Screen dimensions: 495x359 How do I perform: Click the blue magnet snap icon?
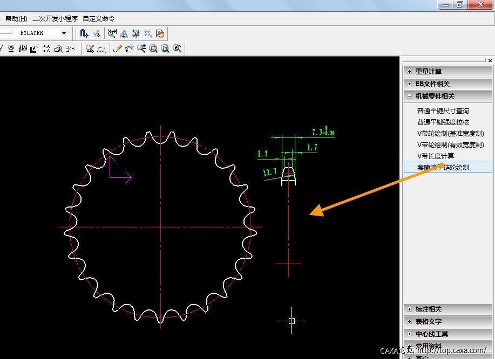[x=84, y=33]
